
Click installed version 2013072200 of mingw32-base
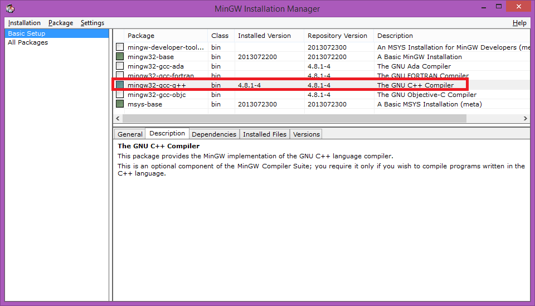(257, 57)
